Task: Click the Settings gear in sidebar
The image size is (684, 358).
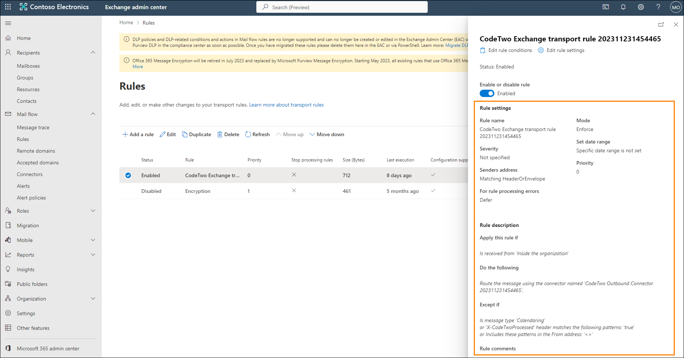Action: pos(8,313)
